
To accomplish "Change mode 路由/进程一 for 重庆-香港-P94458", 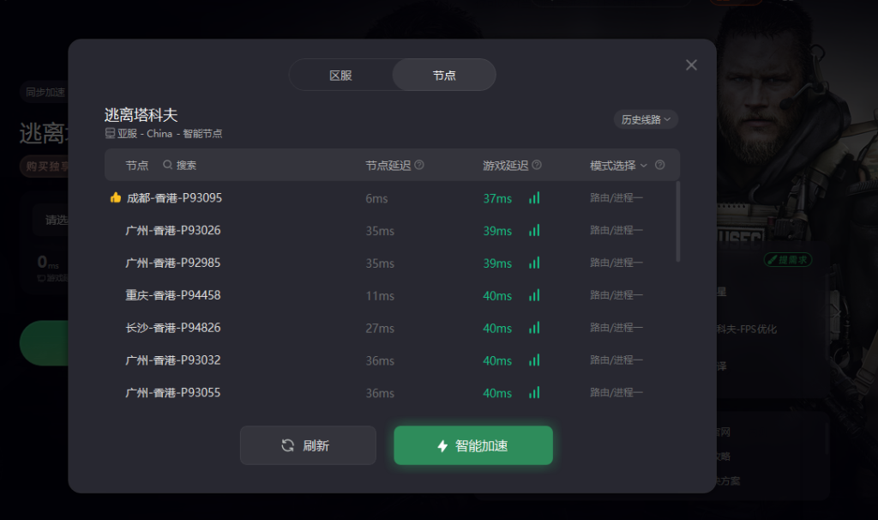I will pyautogui.click(x=616, y=295).
